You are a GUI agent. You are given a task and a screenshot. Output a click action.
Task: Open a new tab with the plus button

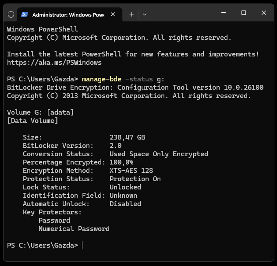[x=131, y=14]
